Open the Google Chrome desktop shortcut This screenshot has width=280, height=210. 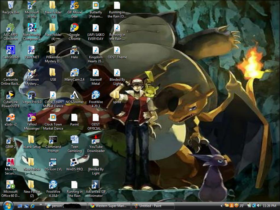(74, 28)
